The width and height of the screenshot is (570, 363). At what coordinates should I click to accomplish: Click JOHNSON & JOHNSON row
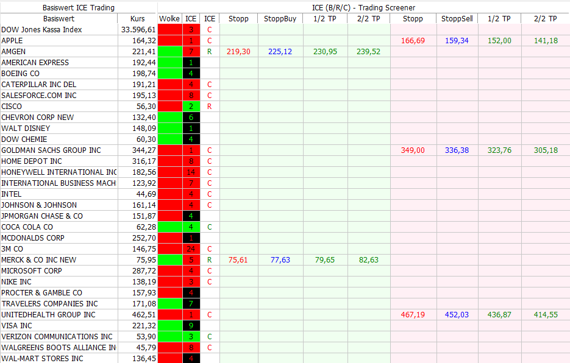(39, 205)
